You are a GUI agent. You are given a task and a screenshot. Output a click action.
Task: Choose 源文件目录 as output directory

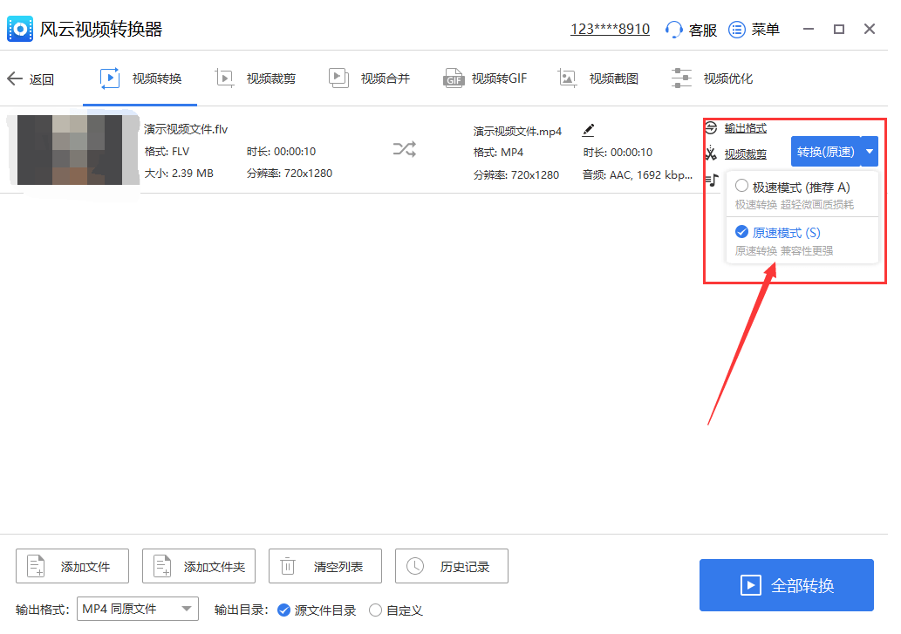[283, 610]
